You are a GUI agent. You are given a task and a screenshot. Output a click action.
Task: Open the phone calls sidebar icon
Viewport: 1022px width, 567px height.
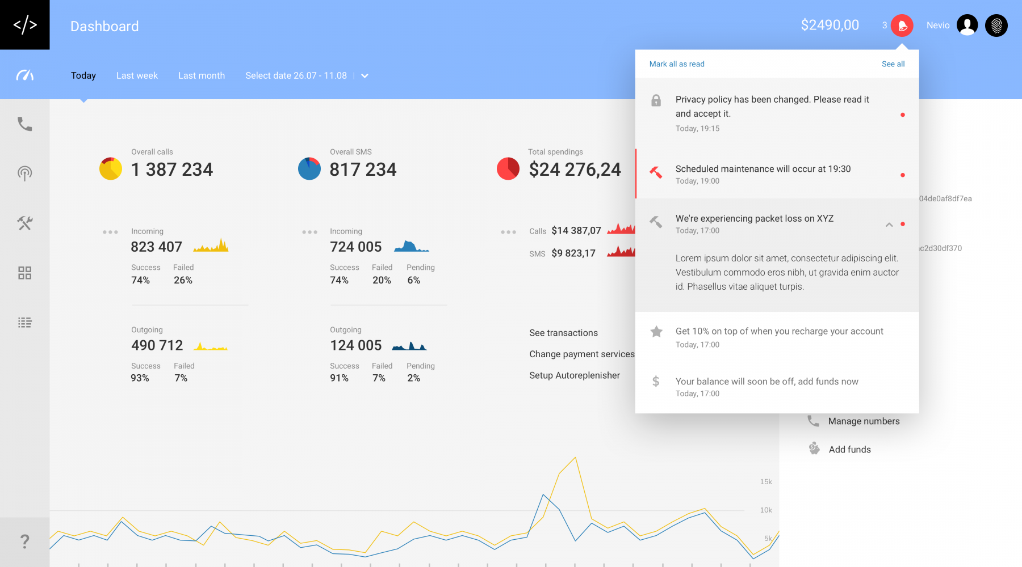(24, 124)
